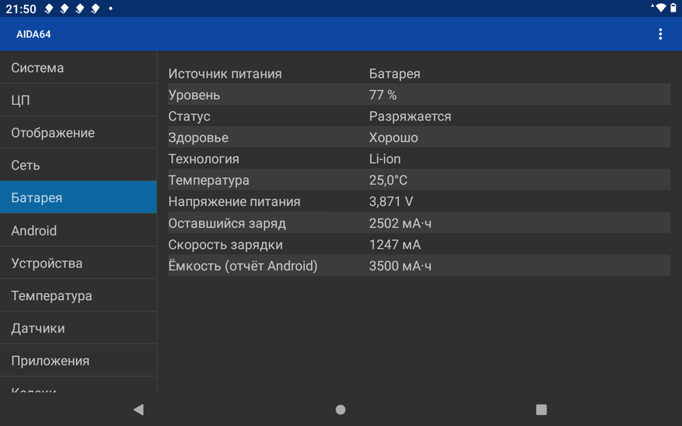Select the Статус row label

(x=189, y=116)
